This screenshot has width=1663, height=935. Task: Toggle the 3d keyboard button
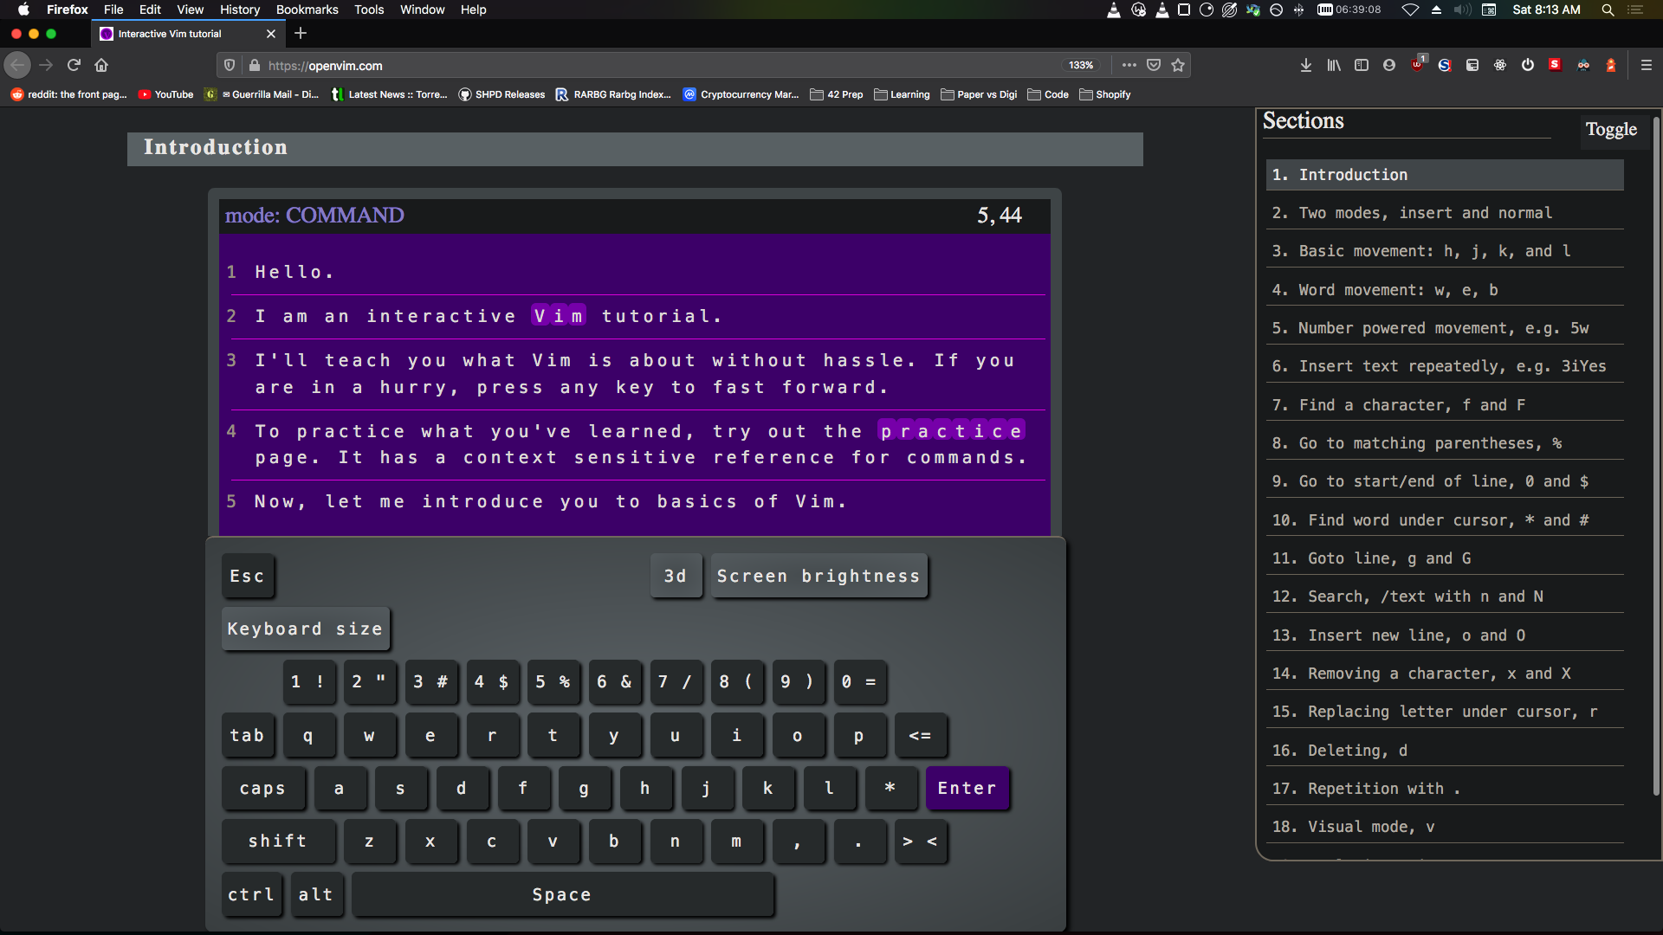point(676,576)
